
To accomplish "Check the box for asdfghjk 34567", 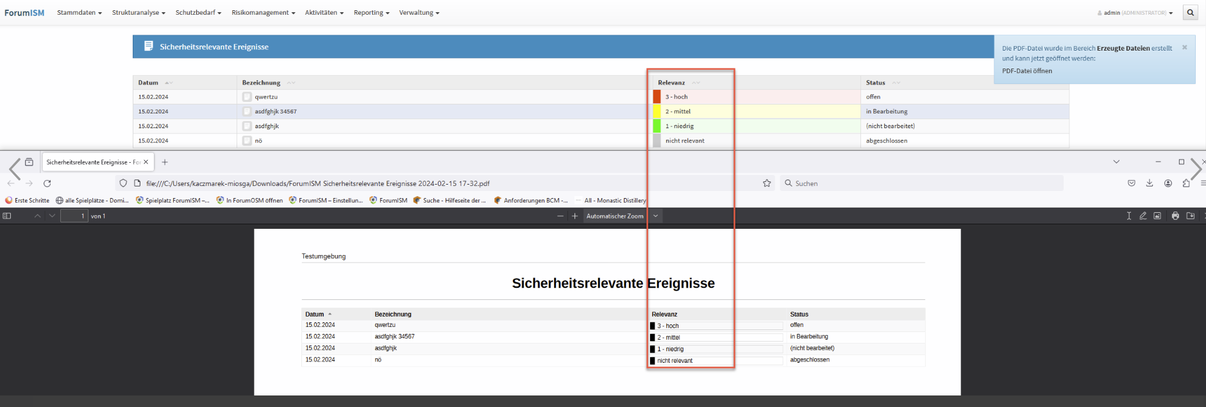I will pos(247,112).
